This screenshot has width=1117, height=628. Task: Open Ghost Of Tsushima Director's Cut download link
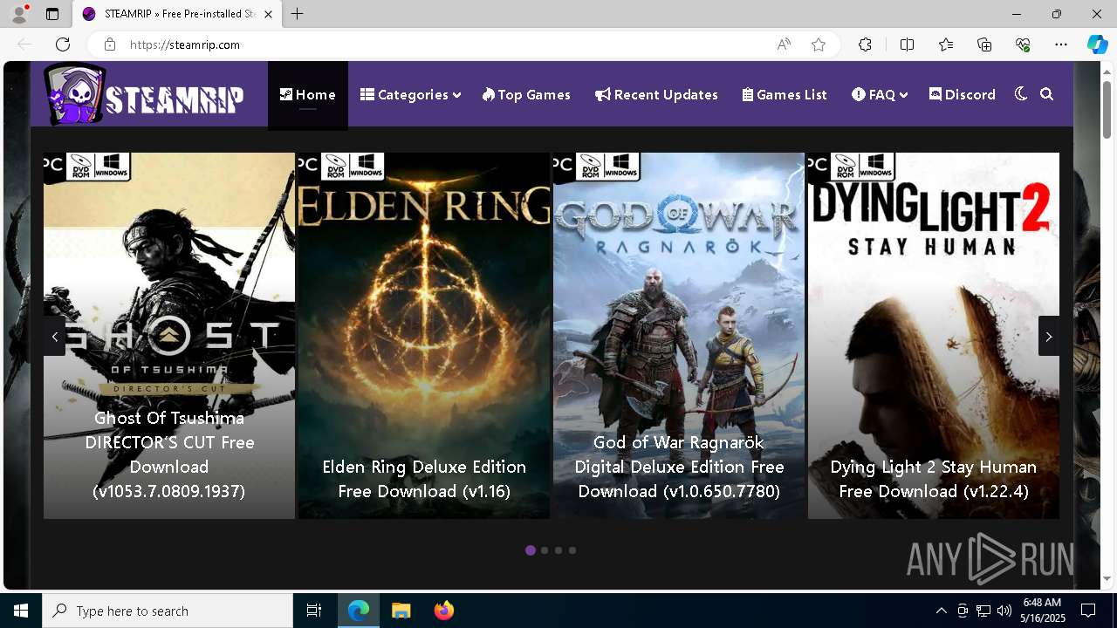tap(169, 454)
